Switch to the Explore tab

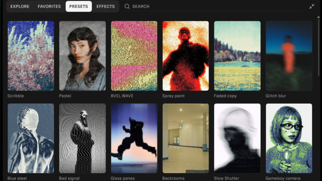point(20,7)
